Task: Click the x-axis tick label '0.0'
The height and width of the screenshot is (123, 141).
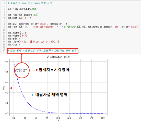Action: (14, 118)
